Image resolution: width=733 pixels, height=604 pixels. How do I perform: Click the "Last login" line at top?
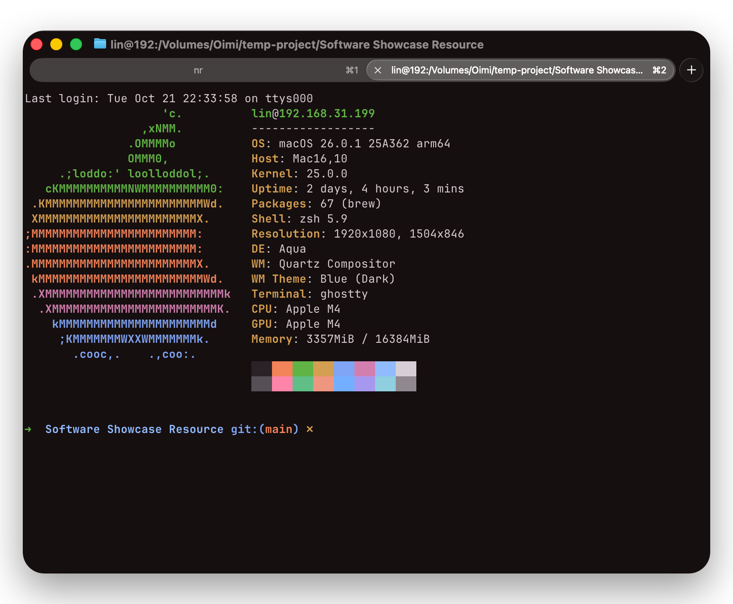coord(168,98)
